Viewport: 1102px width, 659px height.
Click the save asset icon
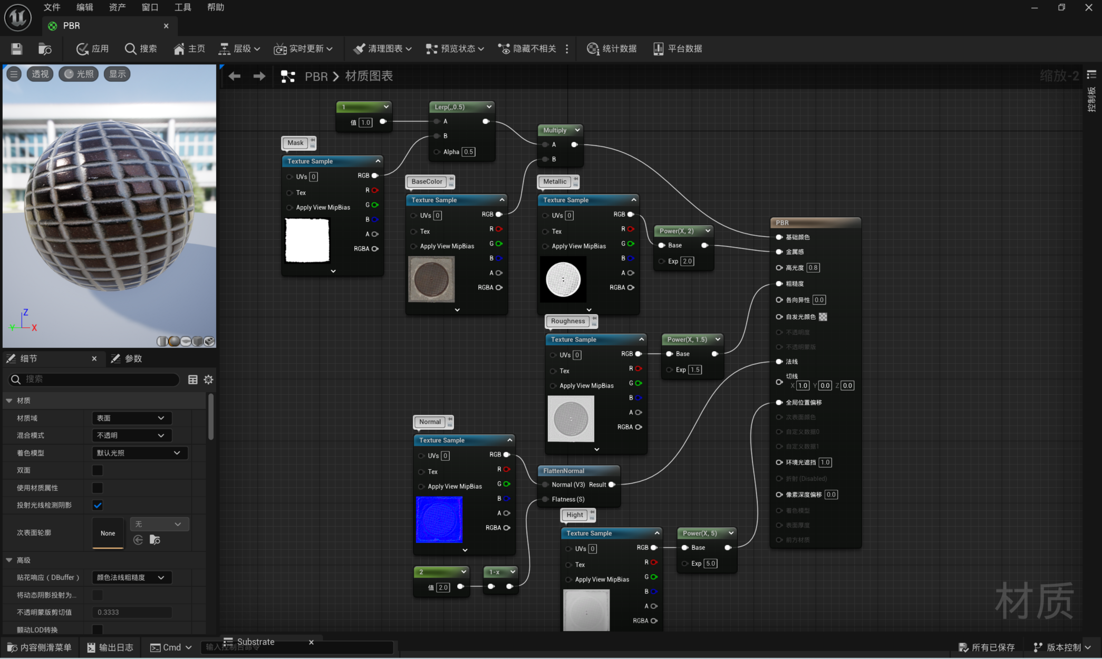16,49
